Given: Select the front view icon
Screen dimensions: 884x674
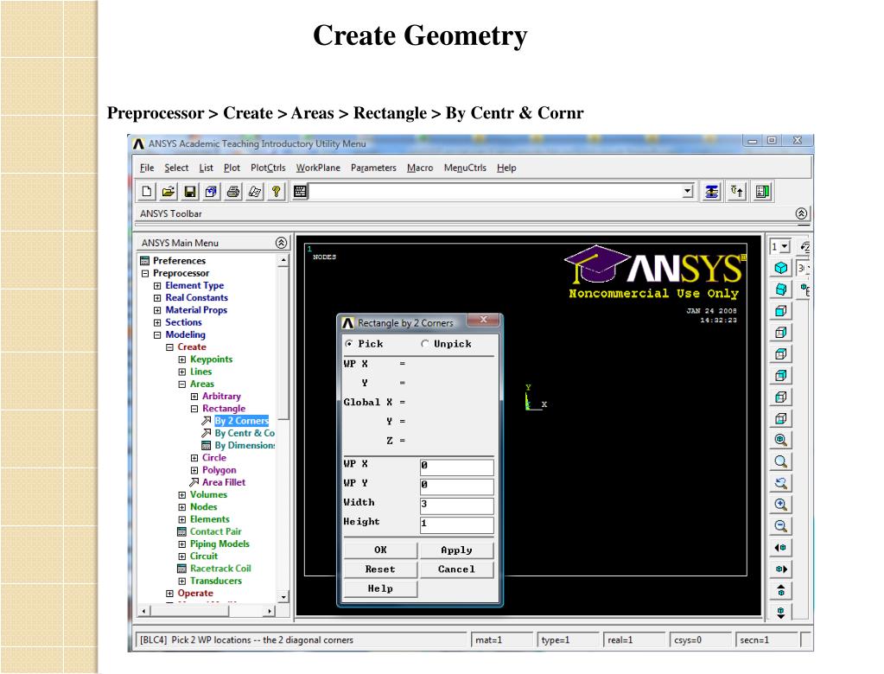Looking at the screenshot, I should pos(781,310).
